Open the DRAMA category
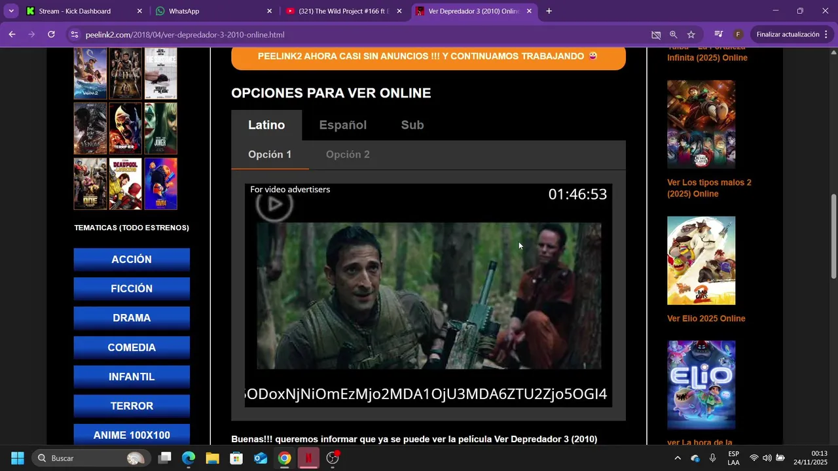The image size is (838, 471). pyautogui.click(x=132, y=318)
